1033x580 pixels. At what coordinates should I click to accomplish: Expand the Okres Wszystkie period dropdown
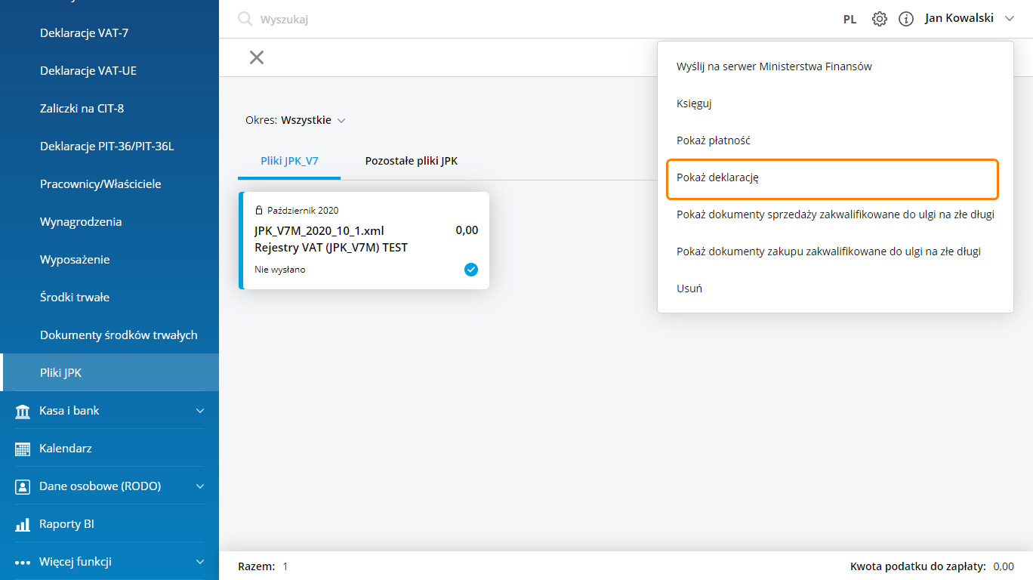click(x=295, y=120)
